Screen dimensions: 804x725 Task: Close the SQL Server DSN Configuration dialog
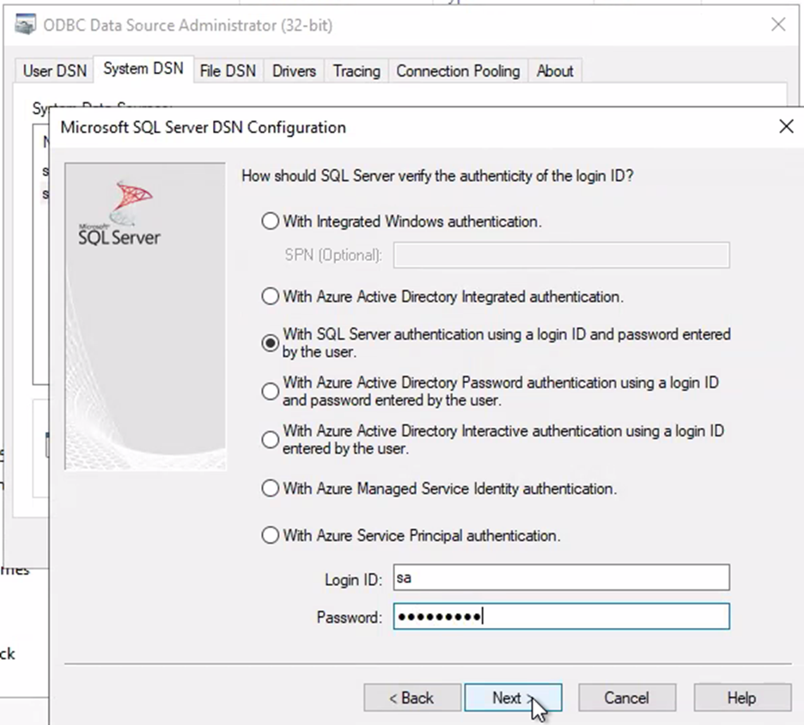coord(785,127)
